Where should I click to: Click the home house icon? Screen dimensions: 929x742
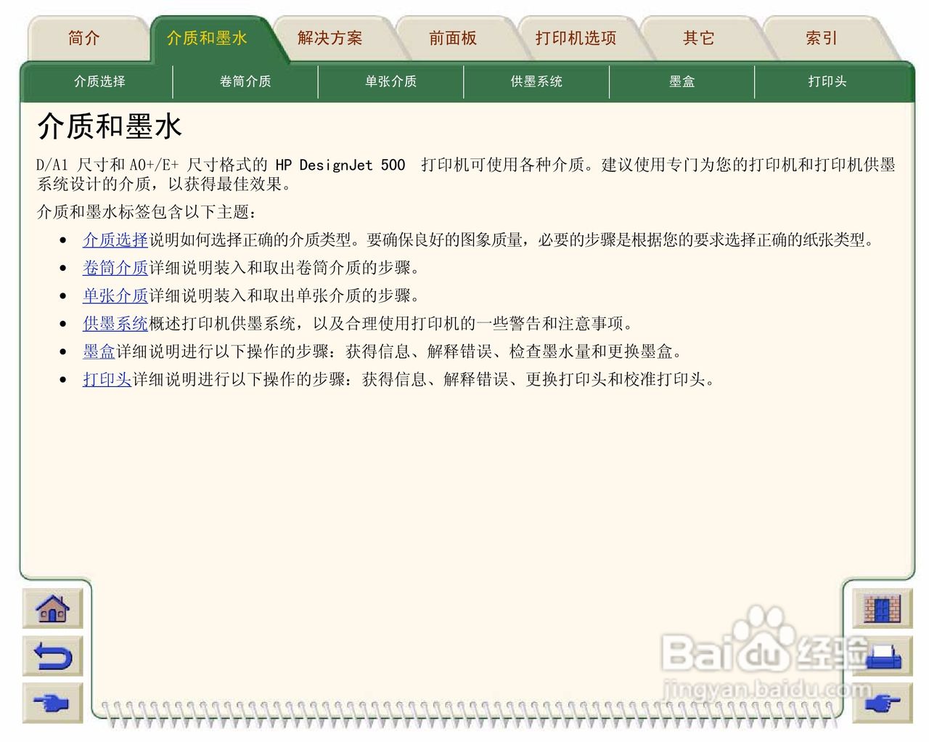52,608
